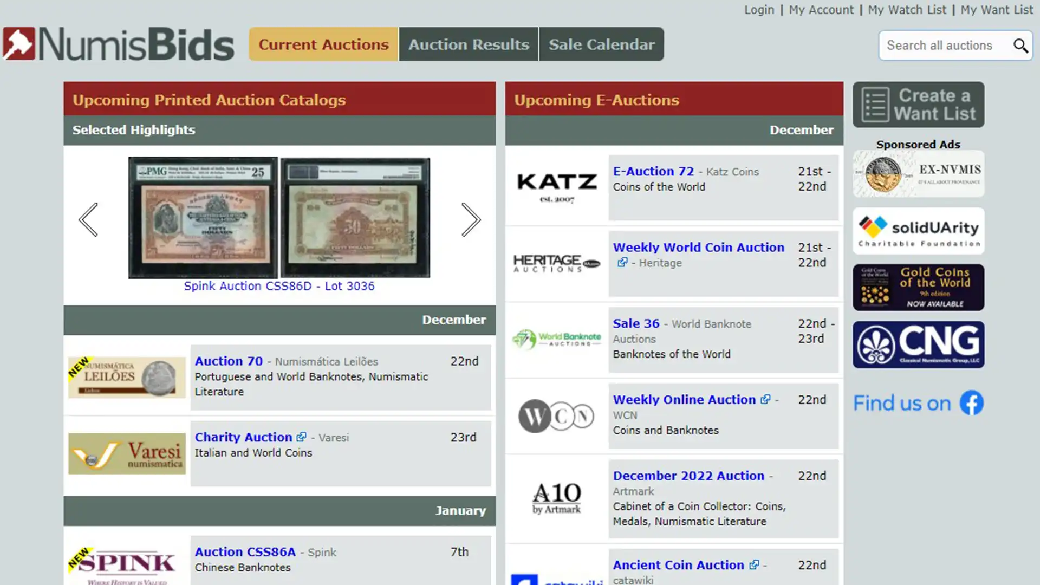
Task: Open the Ancient Coin Auction link
Action: [x=679, y=565]
